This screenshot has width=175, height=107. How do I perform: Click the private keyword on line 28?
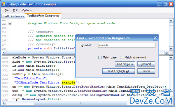[35, 48]
